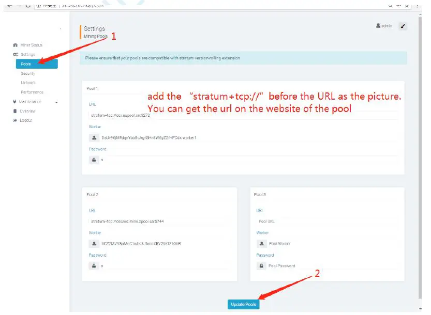Click the Settings gears icon

coord(16,54)
